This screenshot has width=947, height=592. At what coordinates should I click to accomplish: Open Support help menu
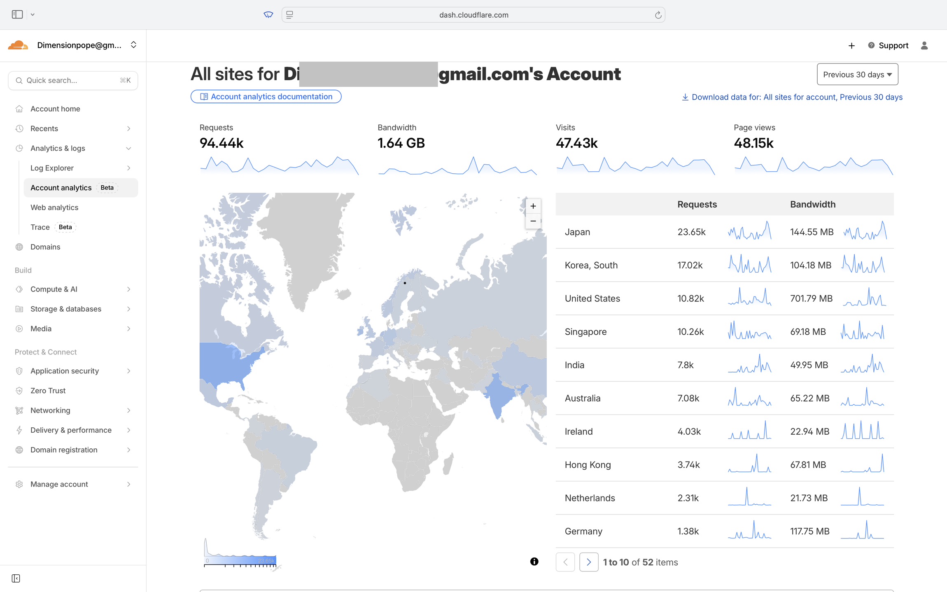[888, 46]
